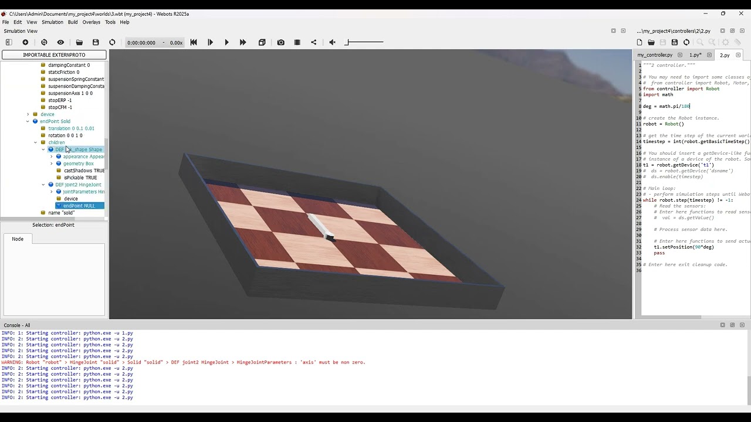Run the simulation in fast mode

243,42
